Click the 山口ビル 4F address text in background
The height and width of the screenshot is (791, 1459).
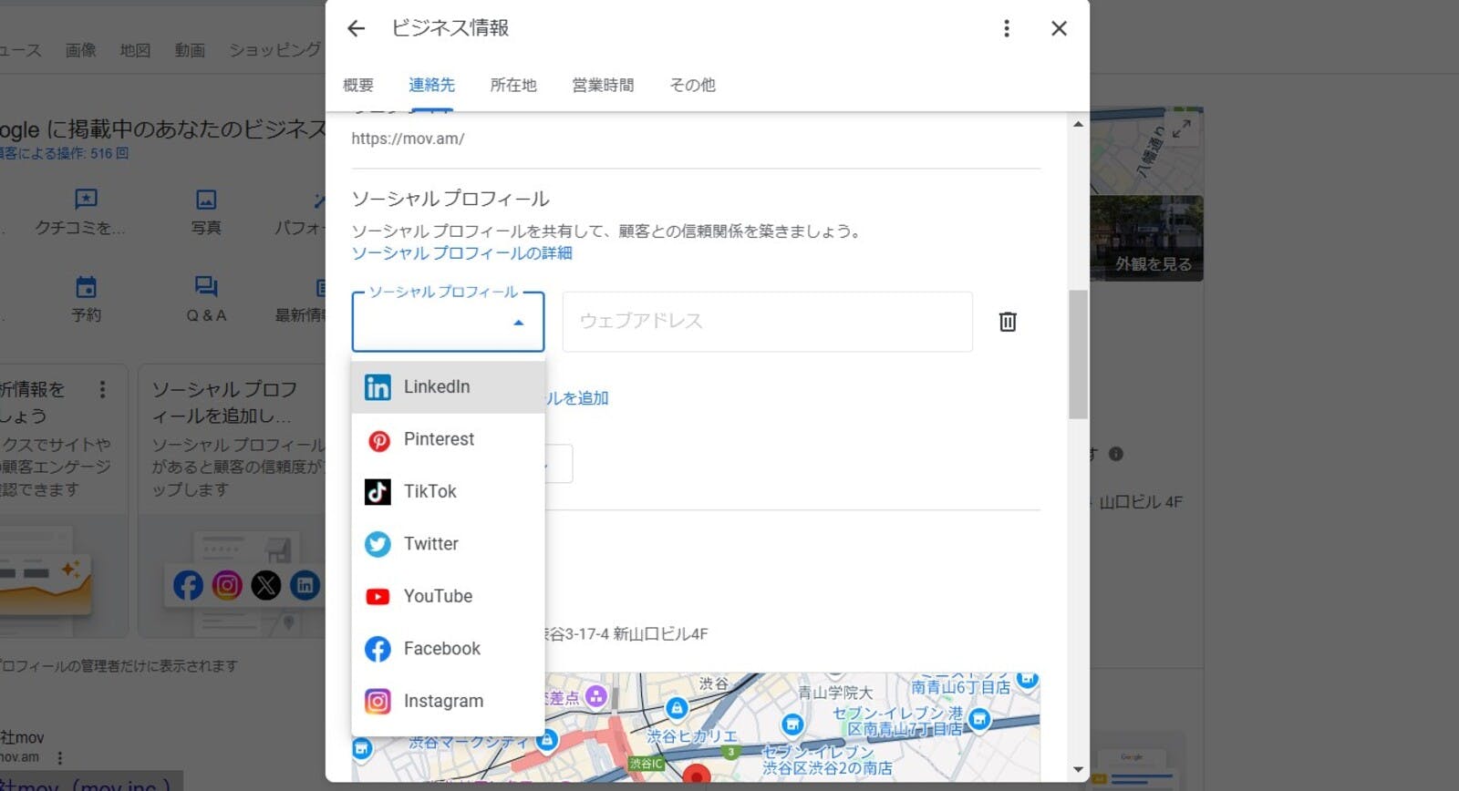click(1141, 502)
